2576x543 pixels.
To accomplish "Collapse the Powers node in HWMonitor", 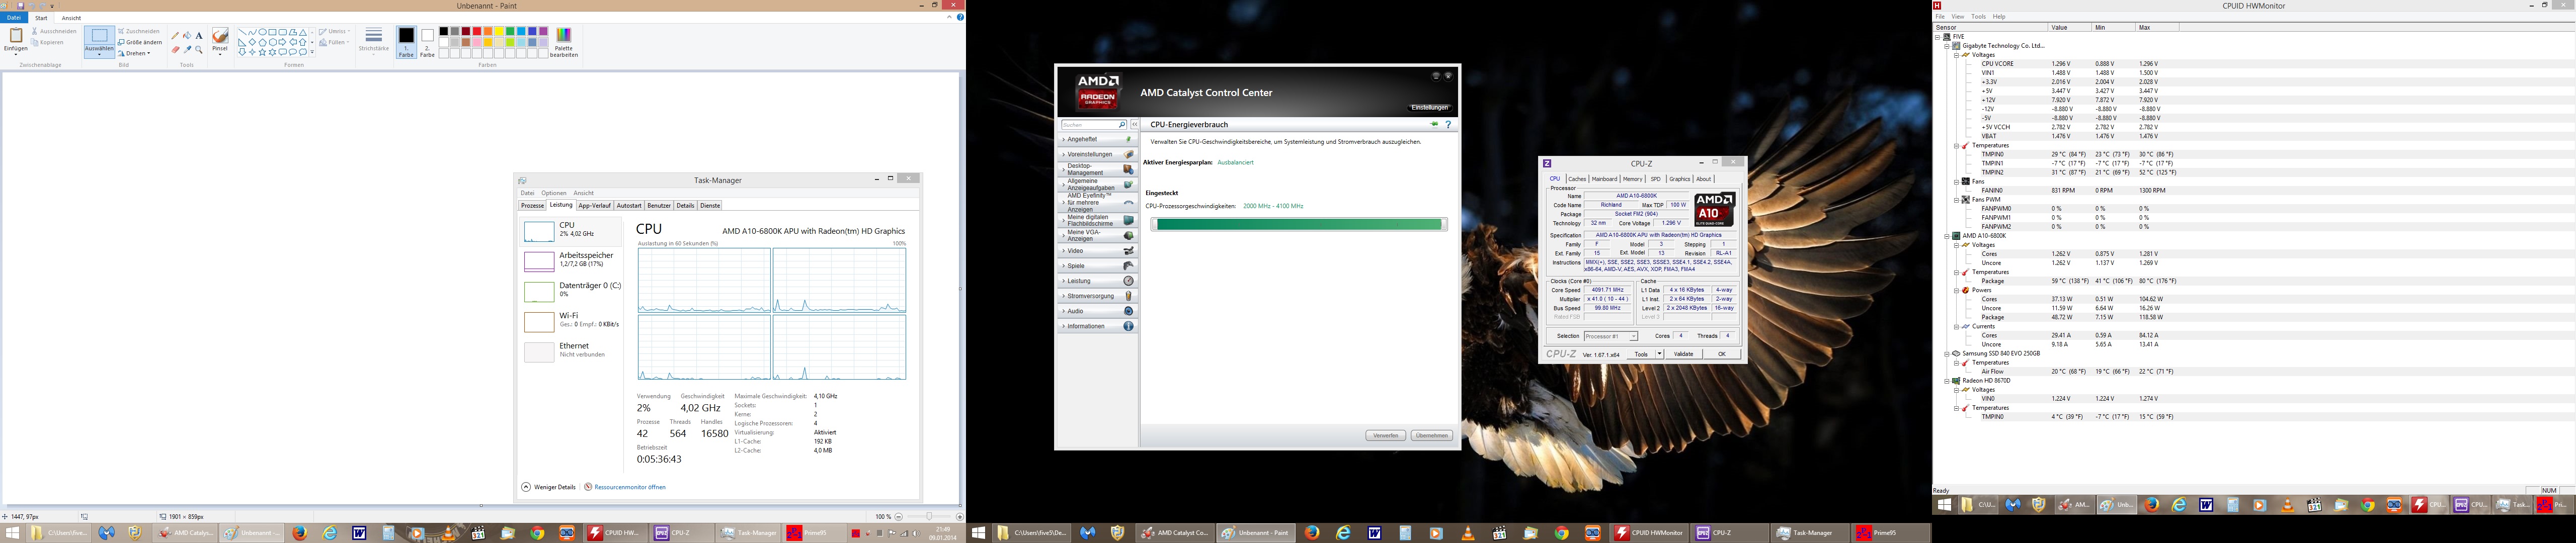I will pyautogui.click(x=1957, y=290).
